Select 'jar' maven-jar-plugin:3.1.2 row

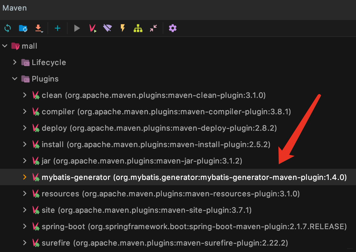[x=178, y=161]
